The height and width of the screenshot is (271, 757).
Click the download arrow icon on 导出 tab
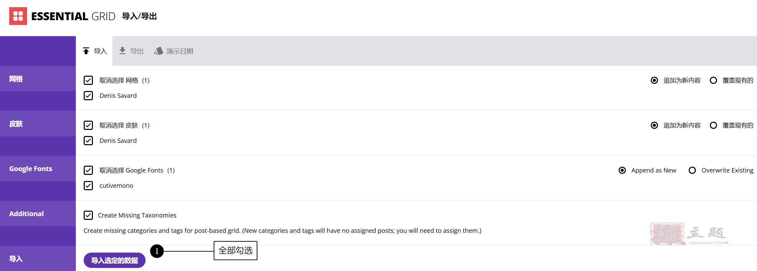[x=122, y=51]
